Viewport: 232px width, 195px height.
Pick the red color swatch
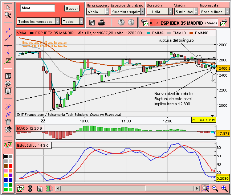pyautogui.click(x=11, y=166)
